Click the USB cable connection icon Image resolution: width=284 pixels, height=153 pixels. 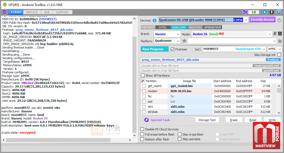pos(271,12)
